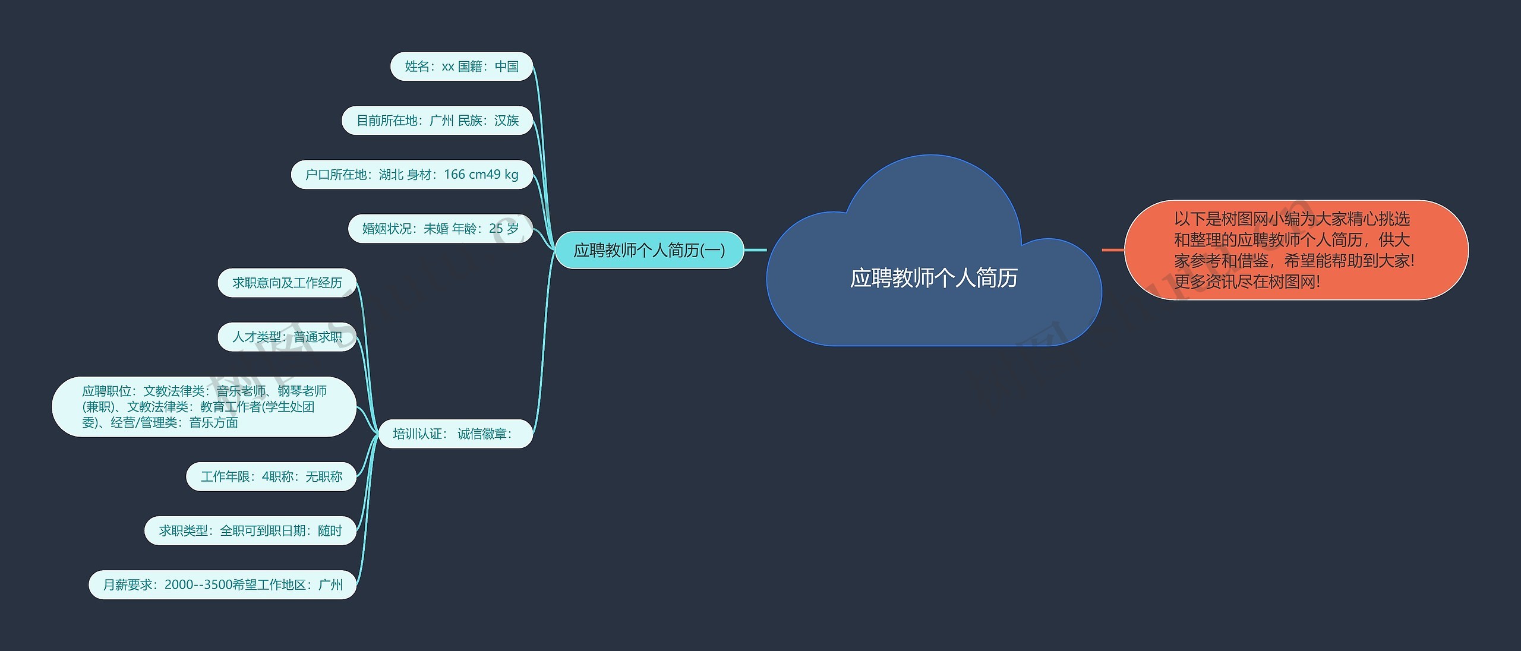Click the orange description node about 树图网
The width and height of the screenshot is (1521, 651).
(x=1295, y=249)
